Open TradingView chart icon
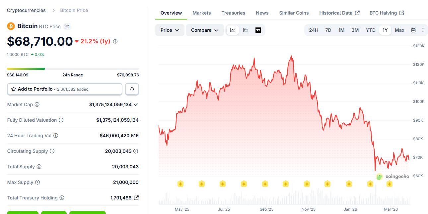 point(258,30)
